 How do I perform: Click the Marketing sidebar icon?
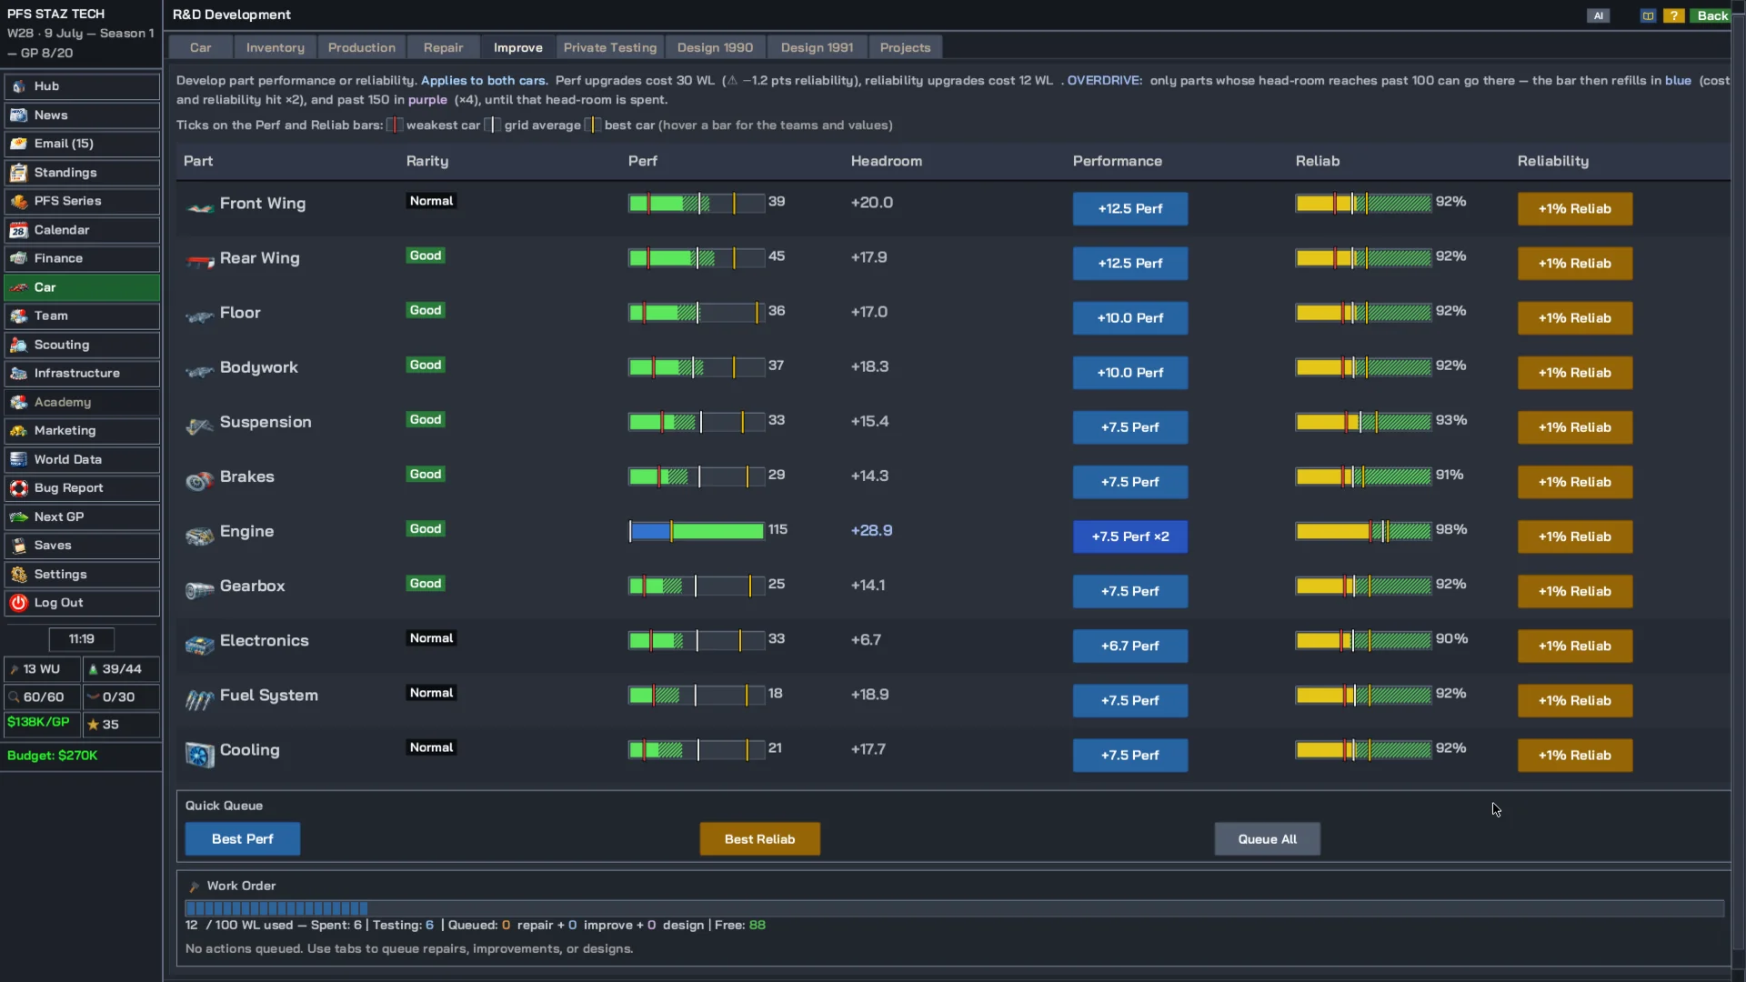18,430
